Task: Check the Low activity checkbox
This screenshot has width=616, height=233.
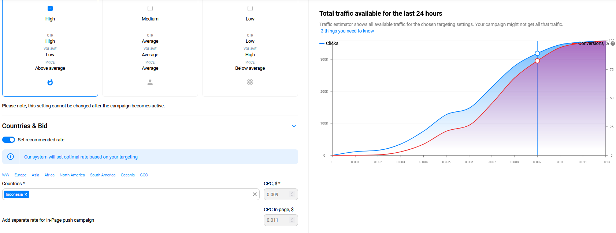Action: [250, 8]
